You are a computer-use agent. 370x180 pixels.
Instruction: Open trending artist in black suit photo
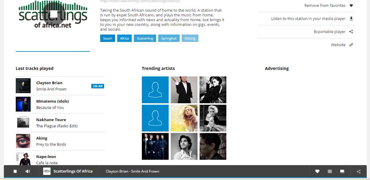pos(184,90)
